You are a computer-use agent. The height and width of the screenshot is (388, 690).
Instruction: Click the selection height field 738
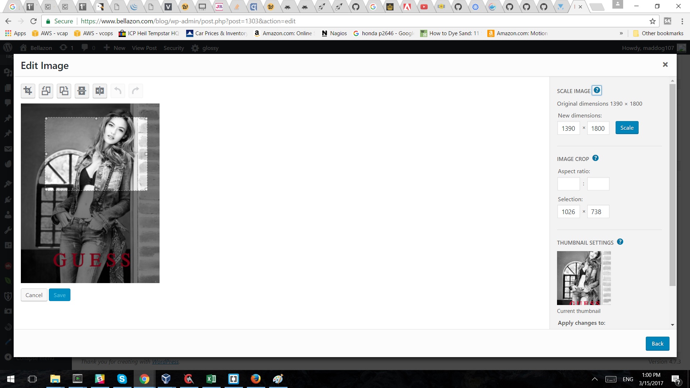point(598,212)
